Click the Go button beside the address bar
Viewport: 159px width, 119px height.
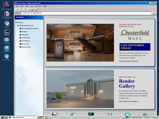[154, 13]
